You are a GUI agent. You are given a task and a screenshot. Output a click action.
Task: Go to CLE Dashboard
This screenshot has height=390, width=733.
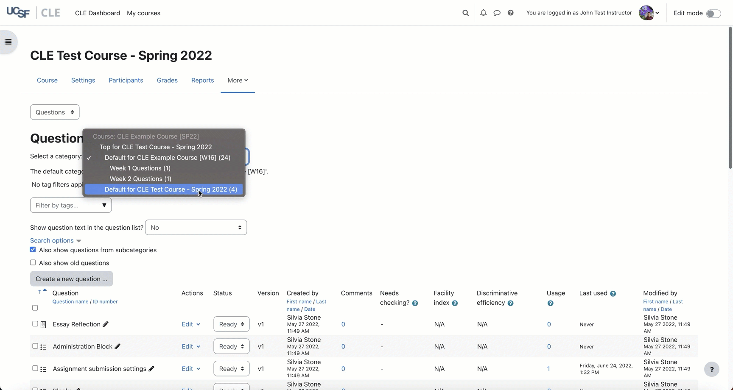pos(98,13)
